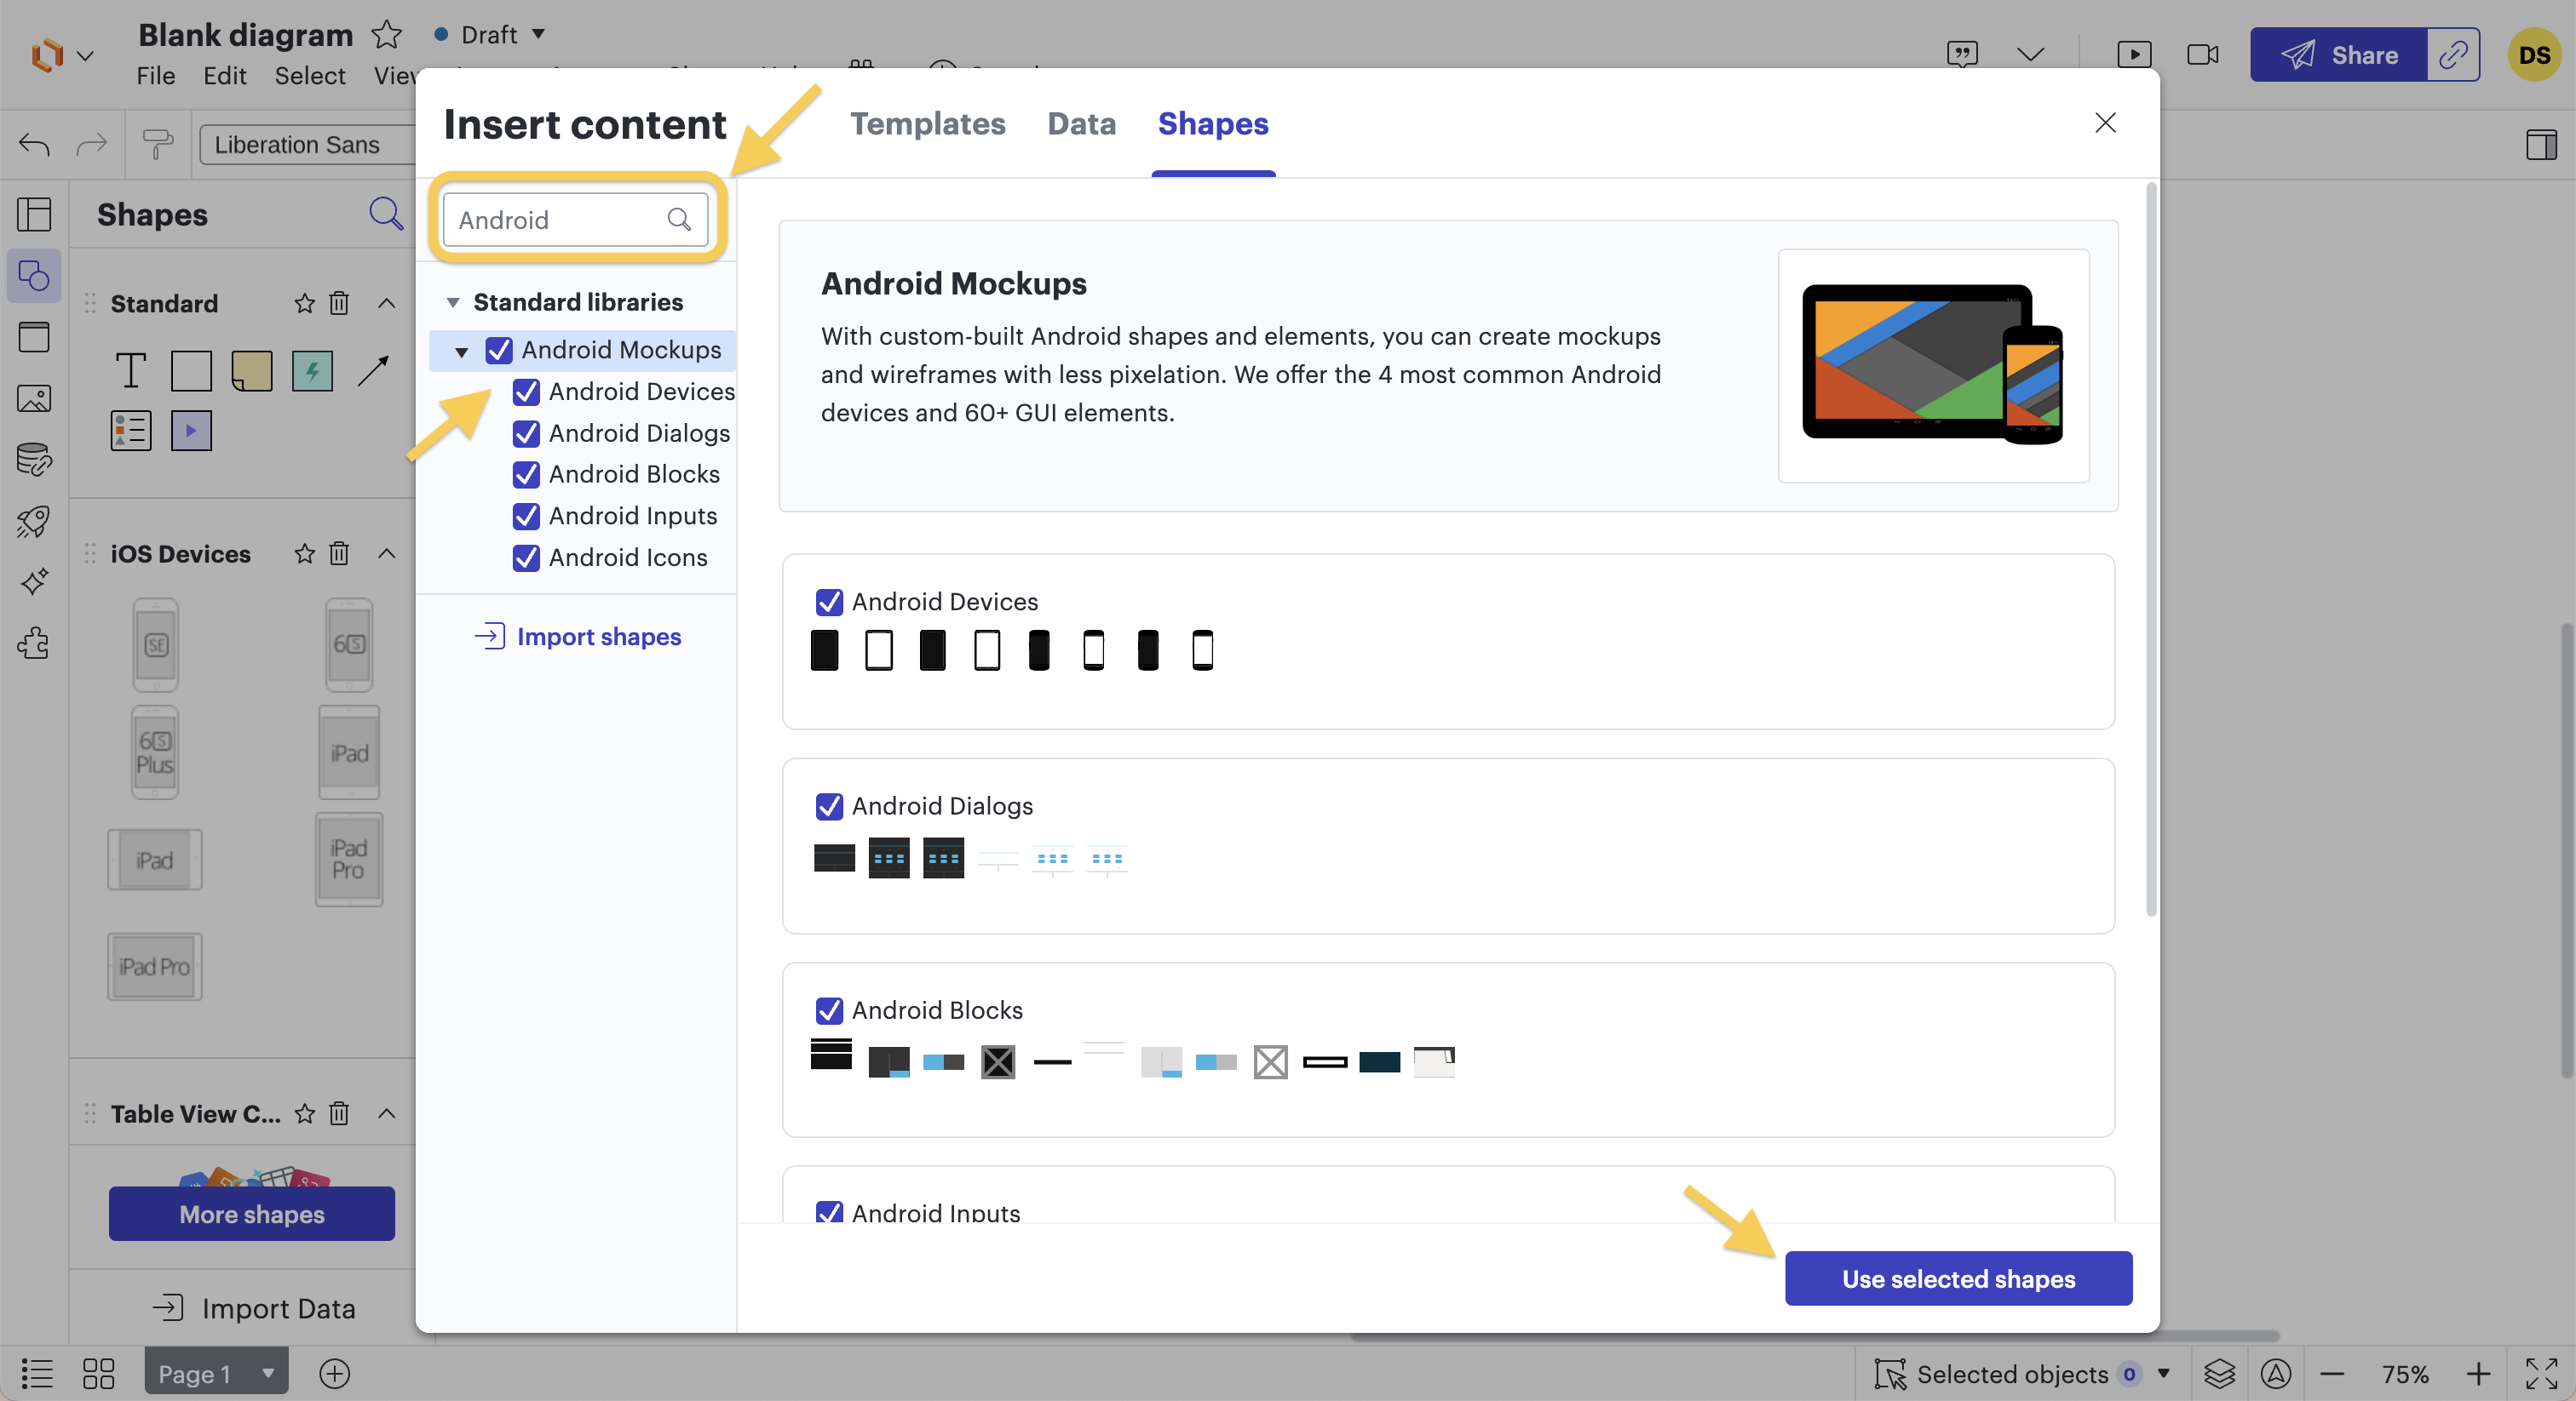The height and width of the screenshot is (1401, 2576).
Task: Click the Undo arrow icon
Action: [x=33, y=145]
